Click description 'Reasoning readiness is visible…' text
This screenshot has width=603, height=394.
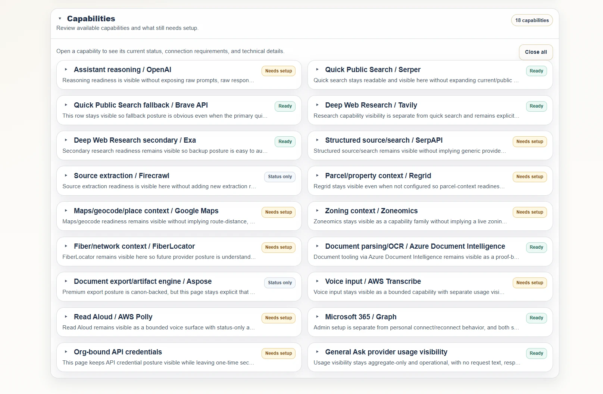coord(158,80)
